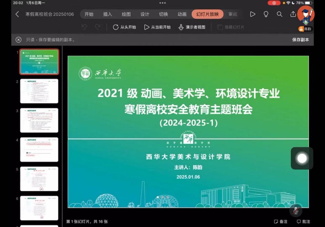Tap the muted microphone icon
325x227 pixels.
click(296, 211)
